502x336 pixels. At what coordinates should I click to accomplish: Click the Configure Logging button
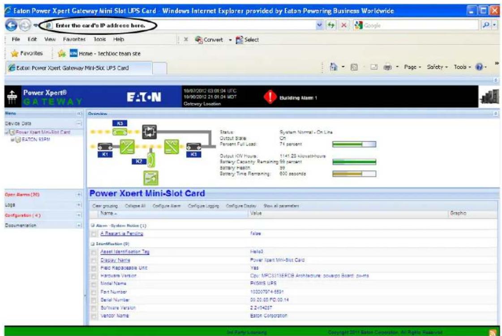point(203,206)
